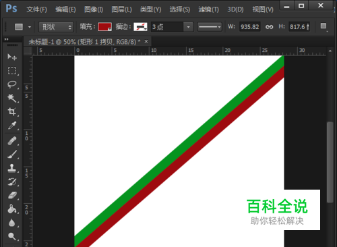The width and height of the screenshot is (337, 247).
Task: Open the 选择(S) menu
Action: pyautogui.click(x=180, y=9)
